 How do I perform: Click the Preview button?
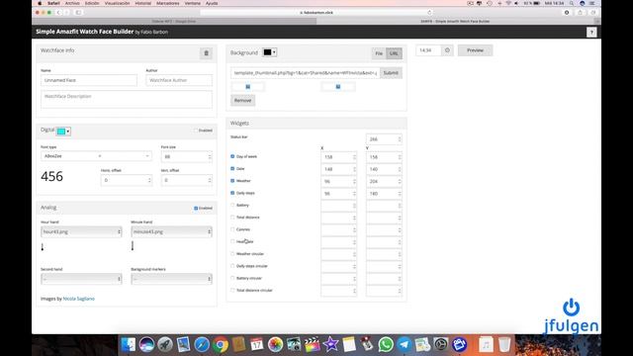tap(475, 50)
